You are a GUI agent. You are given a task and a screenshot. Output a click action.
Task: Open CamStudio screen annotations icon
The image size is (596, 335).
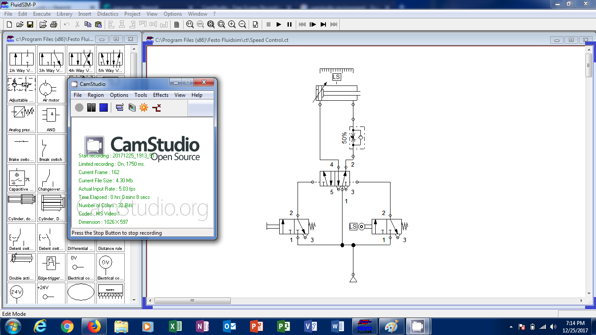coord(132,107)
